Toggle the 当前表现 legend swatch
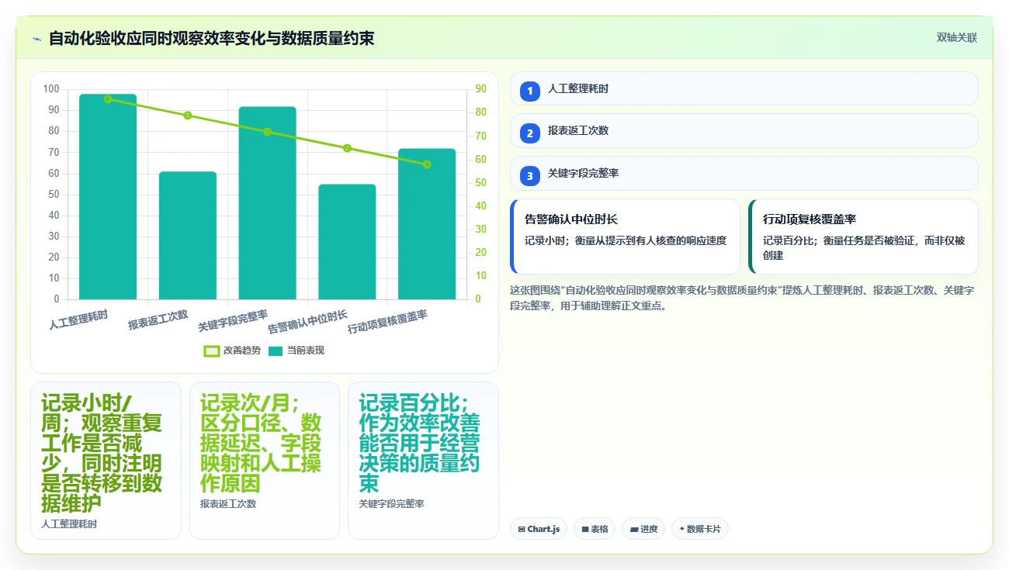Screen dimensions: 1009x570 coord(275,351)
